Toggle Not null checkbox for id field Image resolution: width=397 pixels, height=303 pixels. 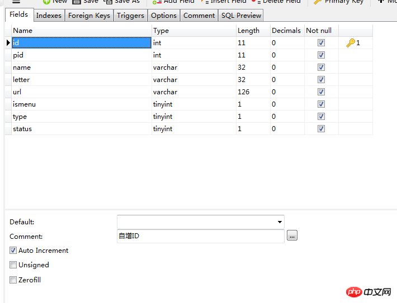tap(321, 43)
